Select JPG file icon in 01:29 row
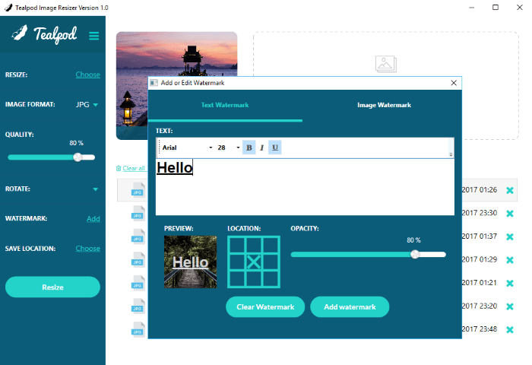The image size is (532, 365). (x=138, y=260)
